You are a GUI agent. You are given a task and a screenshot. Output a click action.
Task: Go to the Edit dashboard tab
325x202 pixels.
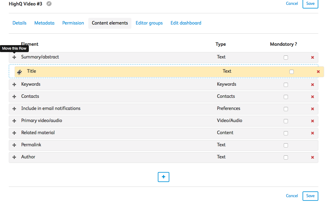point(186,23)
